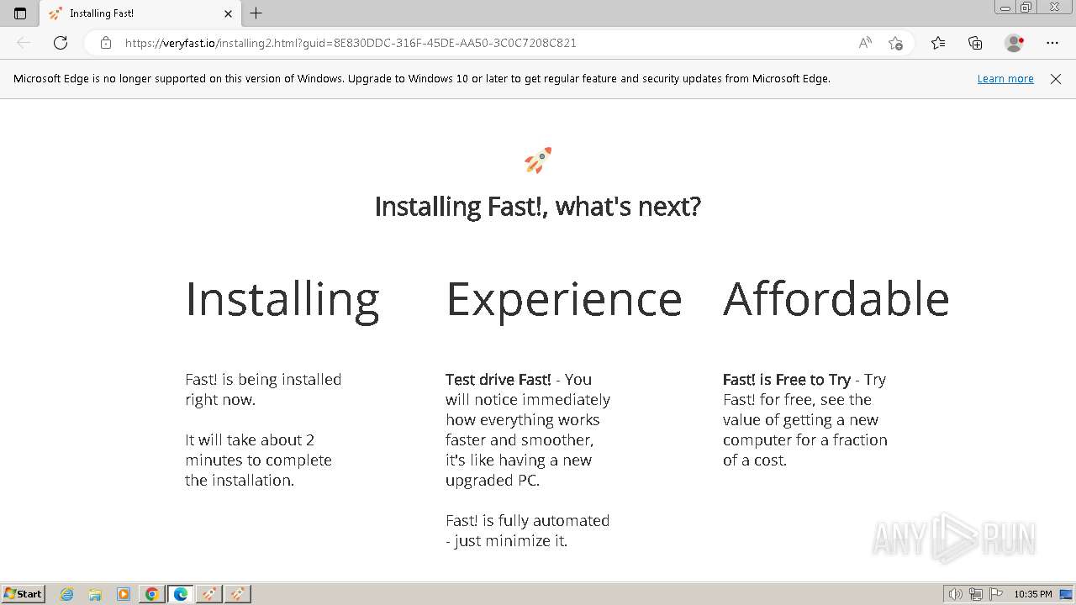Click the 'Installing Fast!, what's next?' heading
This screenshot has height=605, width=1076.
[x=538, y=206]
